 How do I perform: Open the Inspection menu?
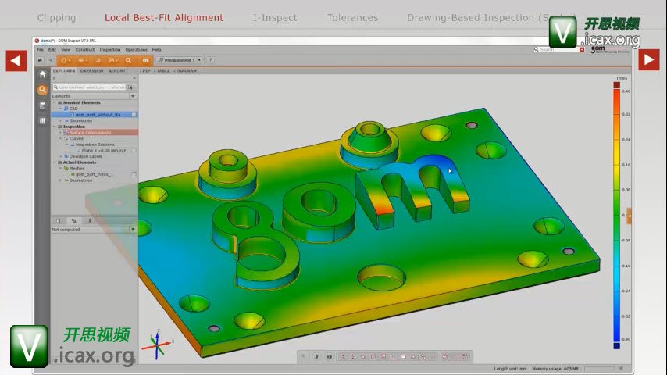pos(110,50)
